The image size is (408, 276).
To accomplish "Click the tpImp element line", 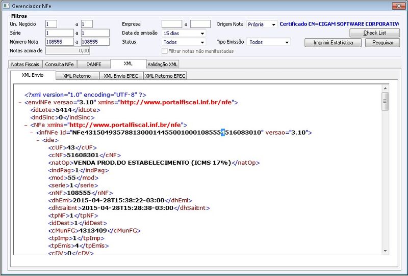I will pyautogui.click(x=76, y=238).
